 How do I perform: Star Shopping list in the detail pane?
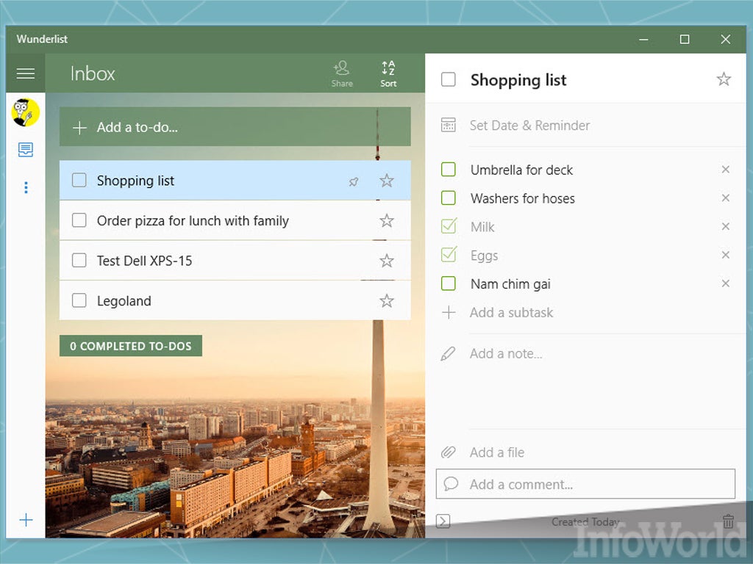(724, 79)
